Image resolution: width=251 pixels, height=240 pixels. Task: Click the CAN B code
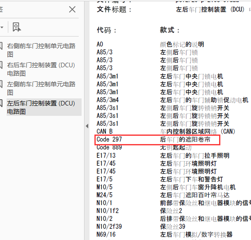(104, 131)
